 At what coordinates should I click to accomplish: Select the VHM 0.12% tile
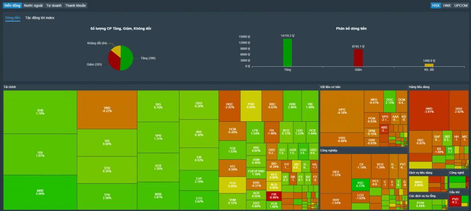(x=232, y=202)
